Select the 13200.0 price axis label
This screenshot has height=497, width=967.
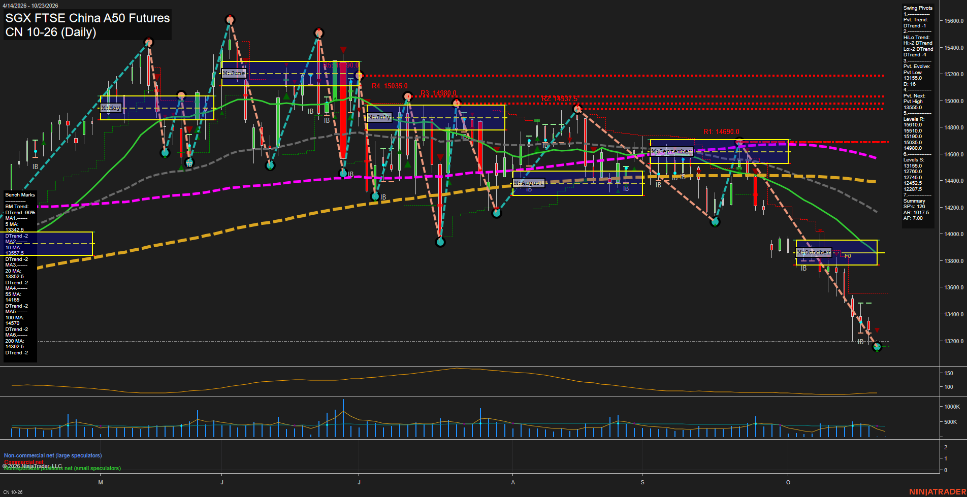point(954,341)
